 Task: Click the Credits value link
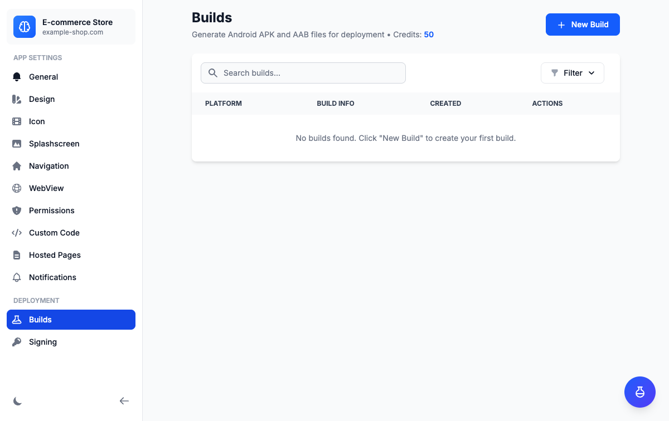[429, 35]
